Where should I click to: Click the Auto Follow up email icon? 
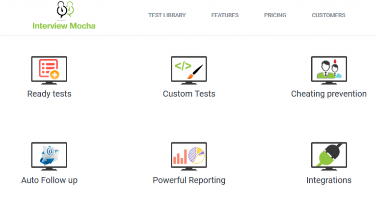(49, 155)
